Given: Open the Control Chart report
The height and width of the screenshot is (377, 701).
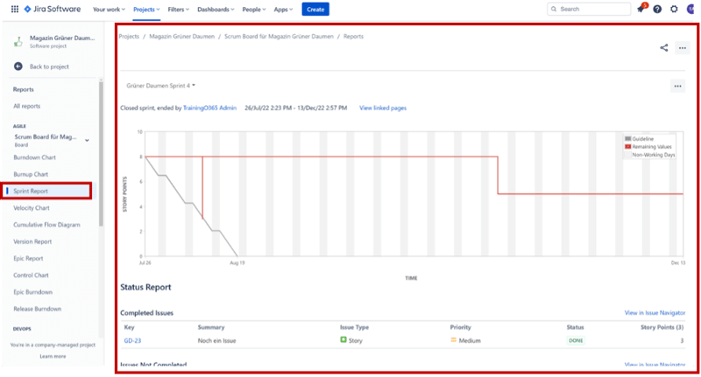Looking at the screenshot, I should coord(31,276).
